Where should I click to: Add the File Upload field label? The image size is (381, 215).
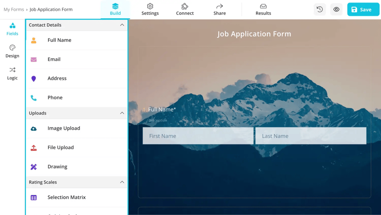tap(61, 147)
